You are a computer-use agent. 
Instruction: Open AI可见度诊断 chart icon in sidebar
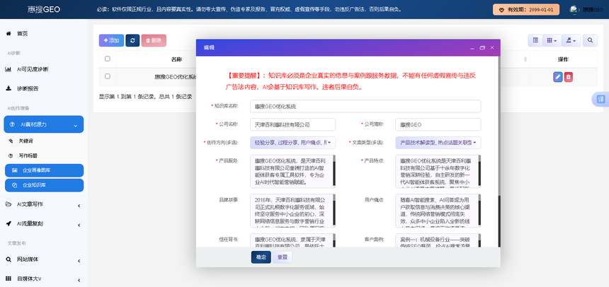[x=8, y=69]
